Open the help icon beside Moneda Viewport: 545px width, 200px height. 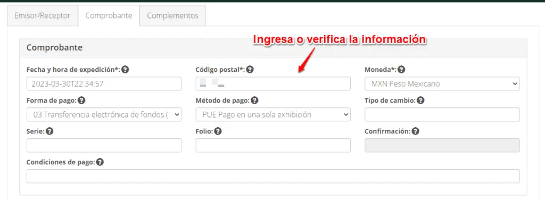click(x=401, y=70)
